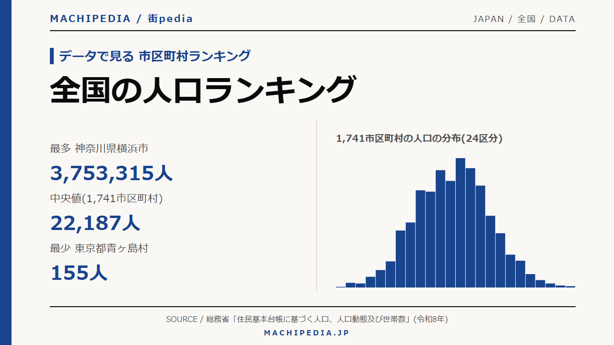Select the データで見る 市区町村ランキング subtitle
The width and height of the screenshot is (614, 345).
(x=154, y=56)
